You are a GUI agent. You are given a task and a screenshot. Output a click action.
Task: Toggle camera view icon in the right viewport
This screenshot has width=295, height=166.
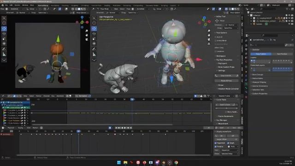pyautogui.click(x=209, y=40)
